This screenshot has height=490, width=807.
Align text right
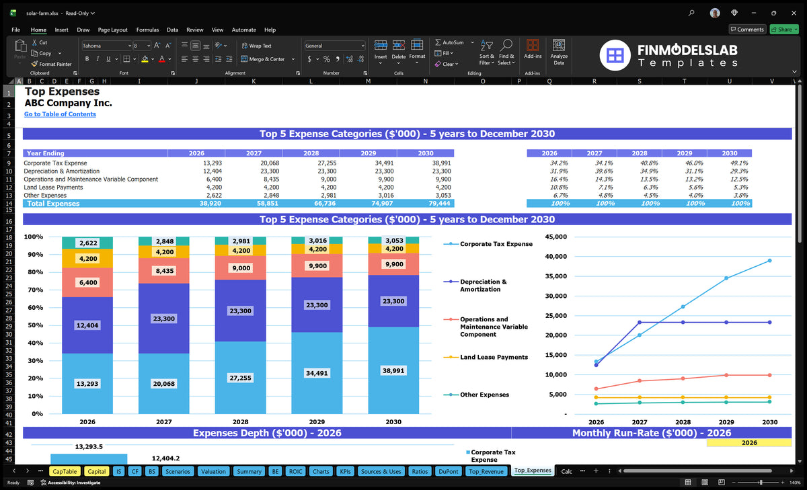click(x=206, y=59)
